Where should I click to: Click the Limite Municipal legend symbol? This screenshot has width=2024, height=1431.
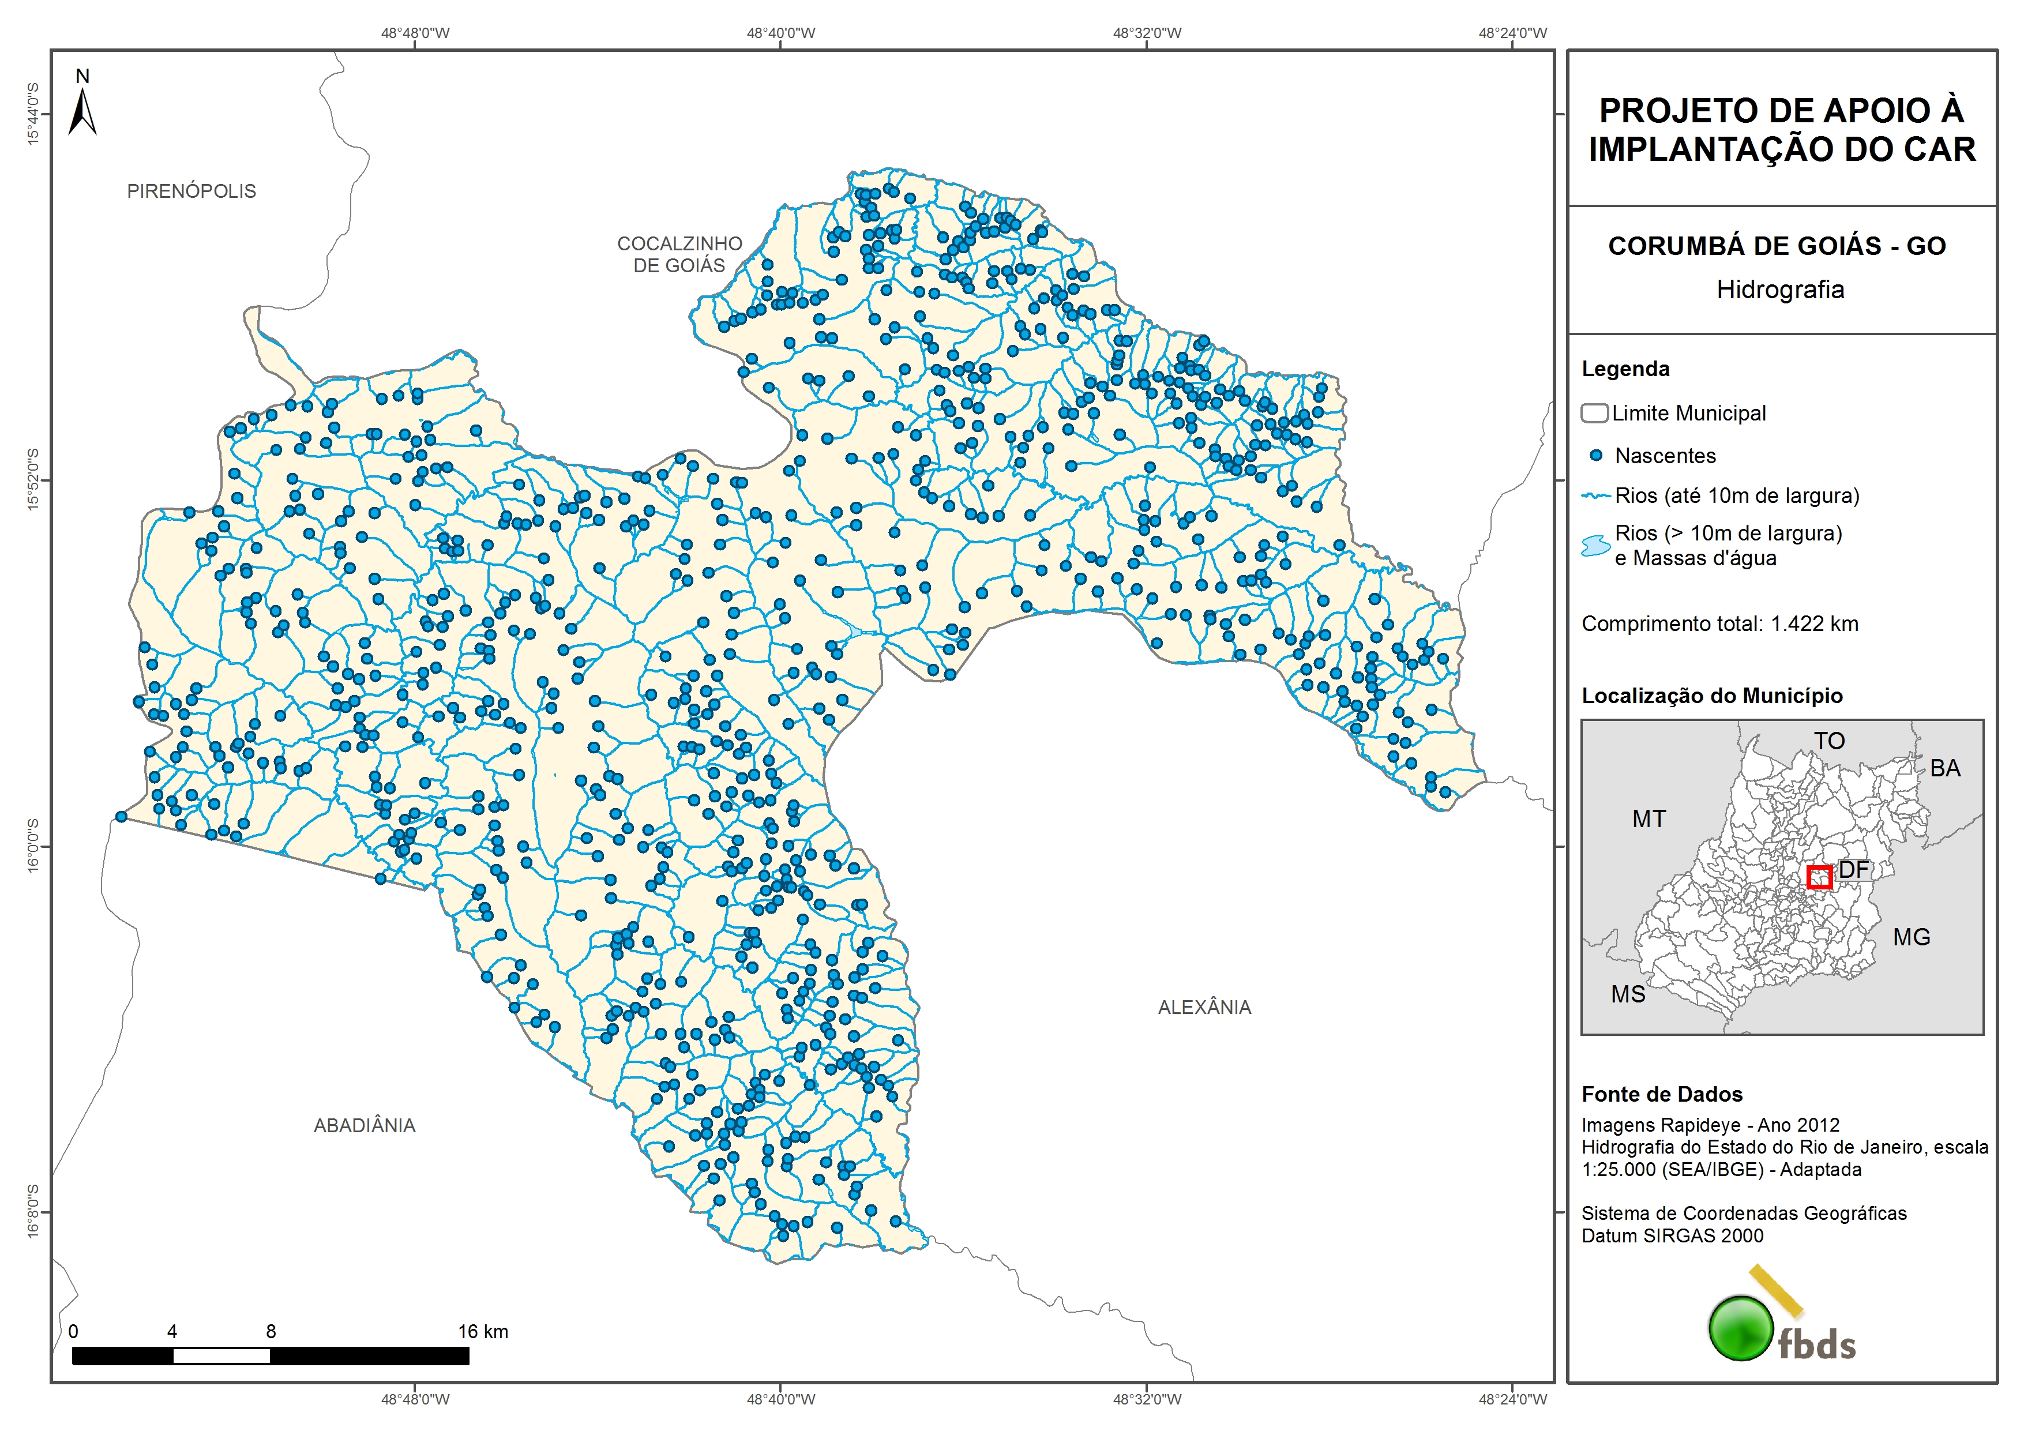point(1594,412)
